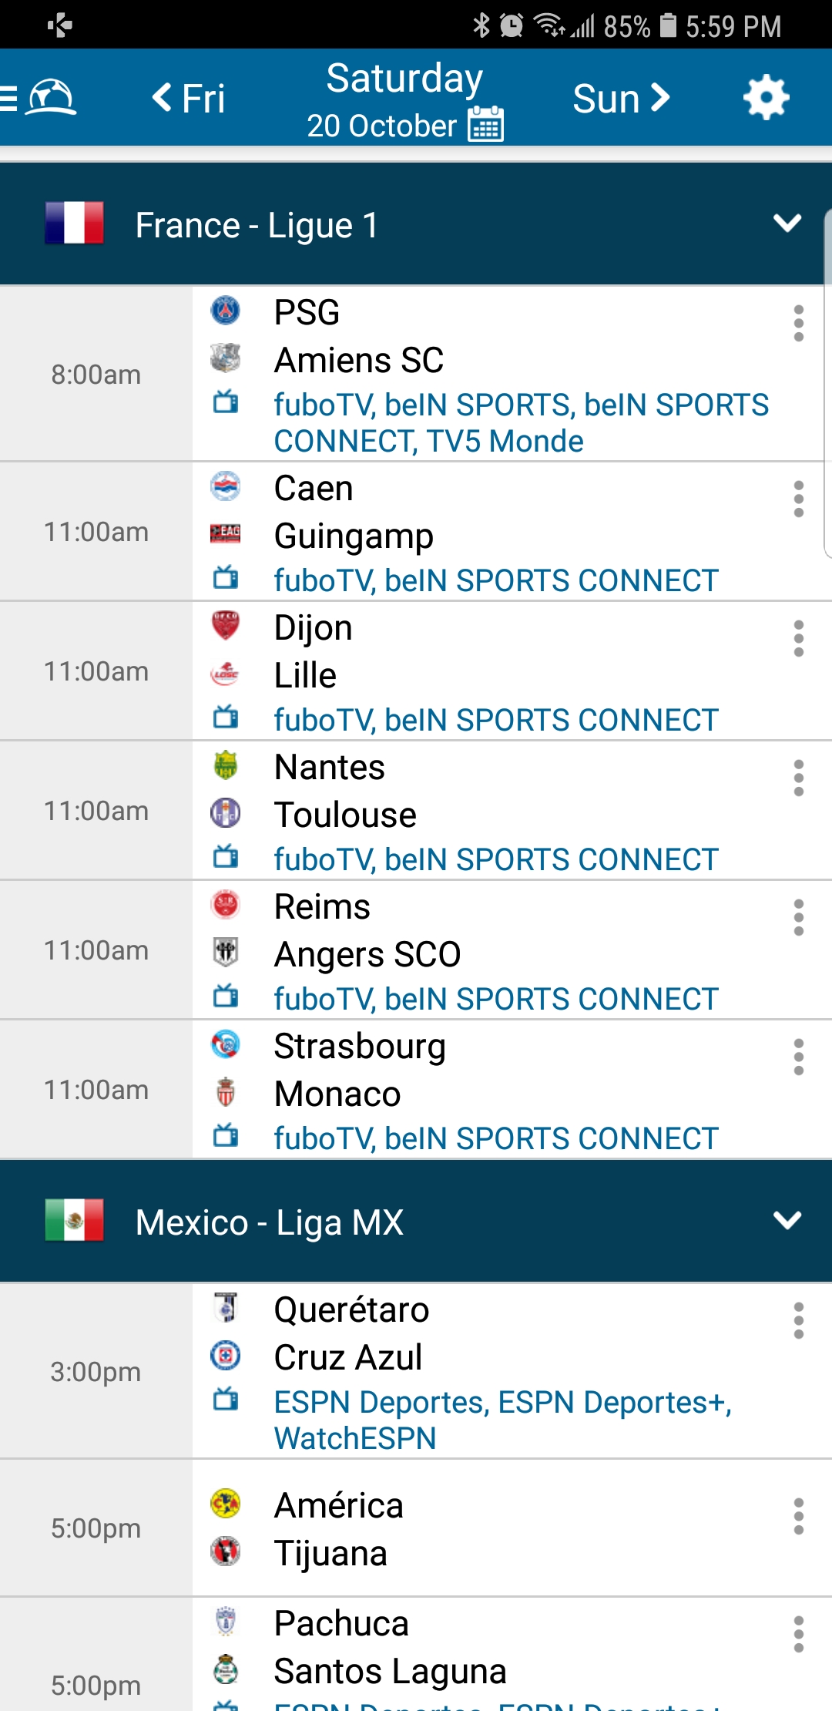The height and width of the screenshot is (1711, 832).
Task: Tap the Bluetooth icon in the status bar
Action: 481,25
